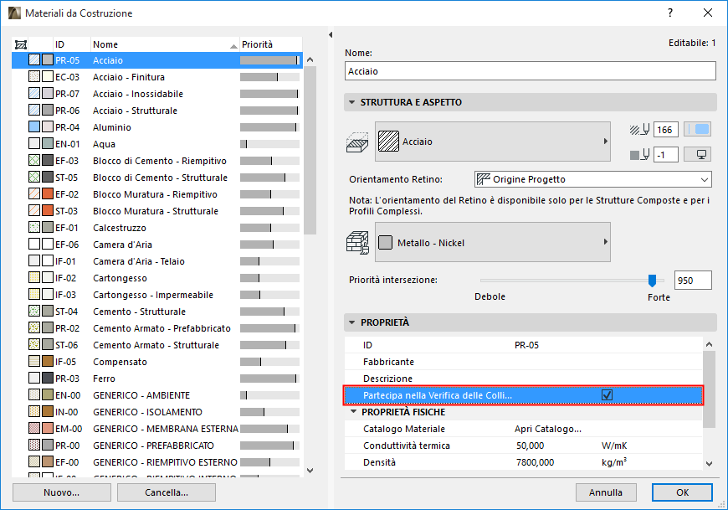728x510 pixels.
Task: Select the Camera d'Aria - Telaio row
Action: click(x=157, y=260)
